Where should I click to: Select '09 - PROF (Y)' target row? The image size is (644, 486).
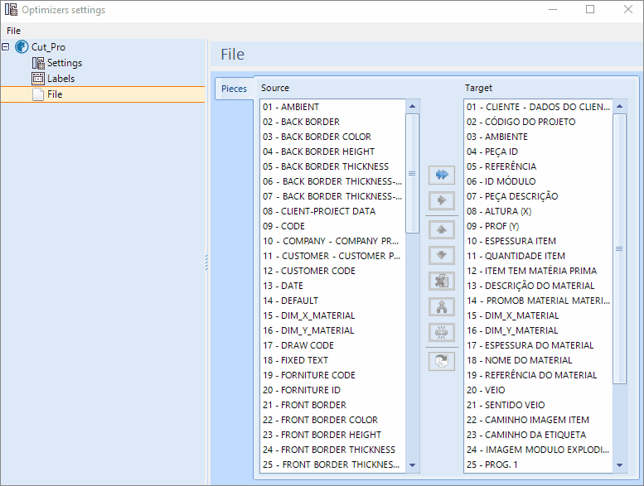pyautogui.click(x=539, y=226)
